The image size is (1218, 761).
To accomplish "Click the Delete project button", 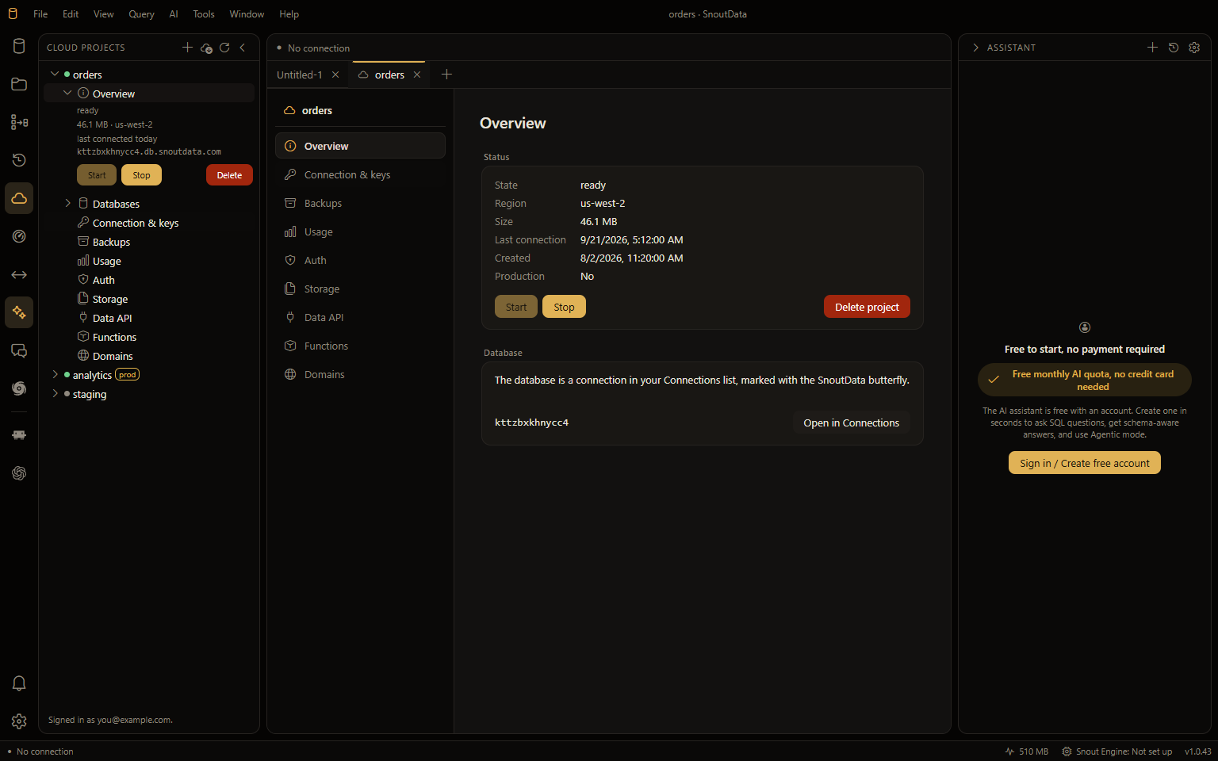I will click(867, 307).
